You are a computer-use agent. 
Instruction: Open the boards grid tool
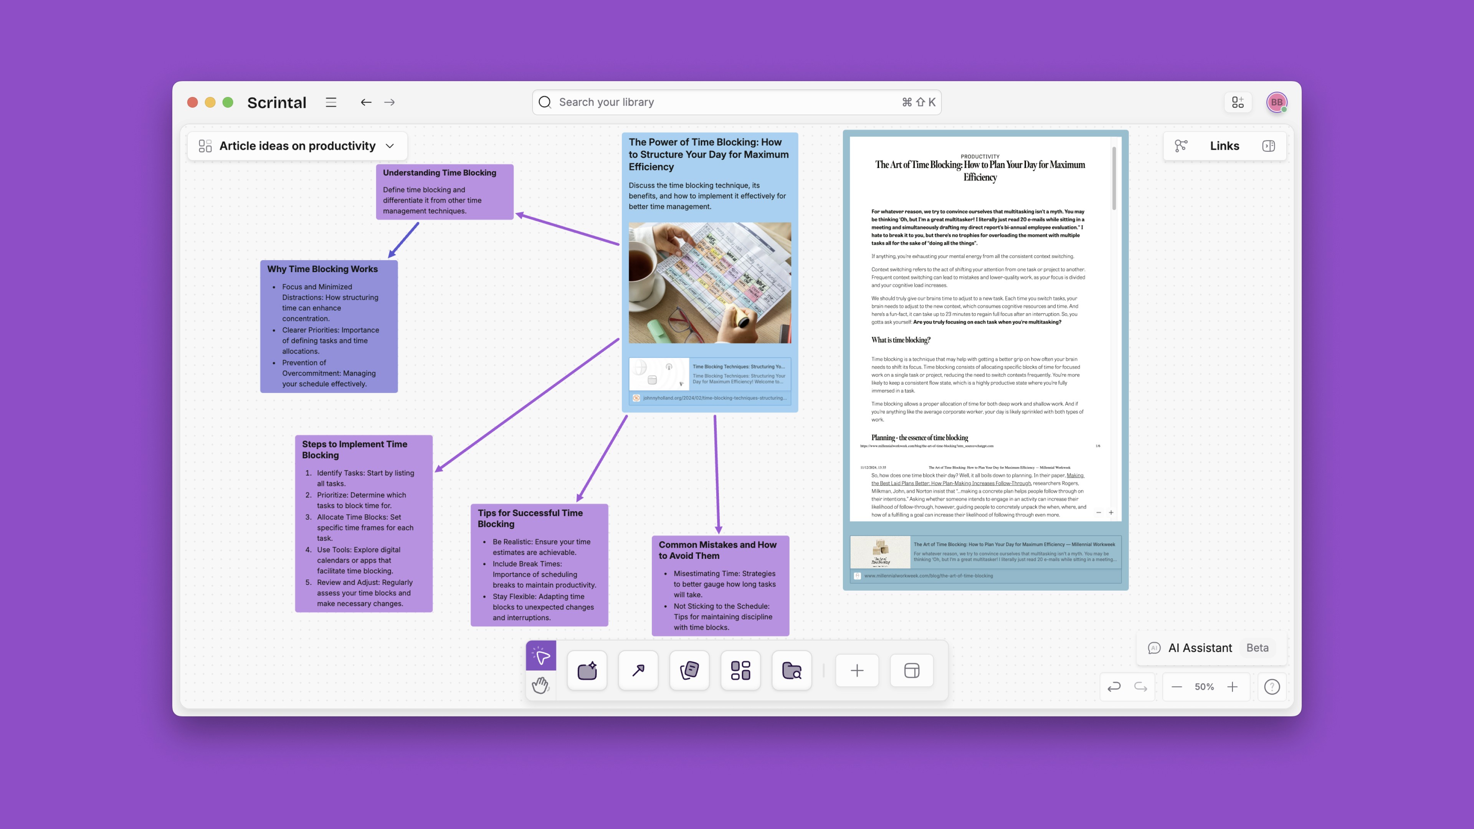coord(740,670)
